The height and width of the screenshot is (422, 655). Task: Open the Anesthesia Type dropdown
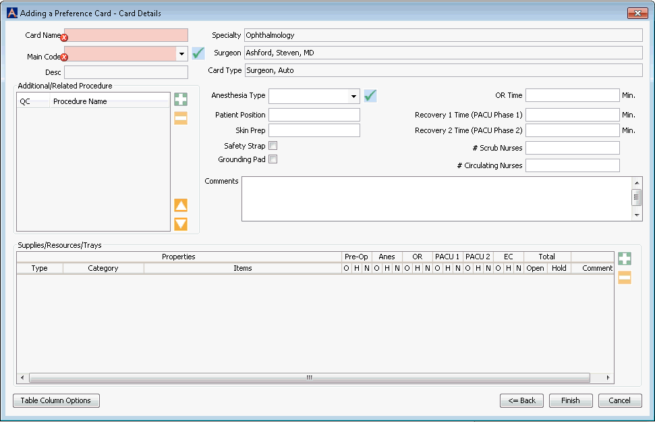point(355,96)
